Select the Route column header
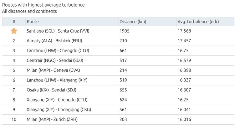Image resolution: width=240 pixels, height=131 pixels. point(33,22)
